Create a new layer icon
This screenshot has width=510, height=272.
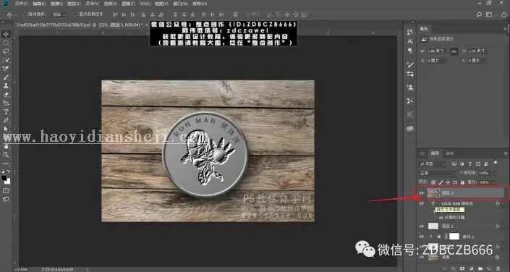click(490, 268)
